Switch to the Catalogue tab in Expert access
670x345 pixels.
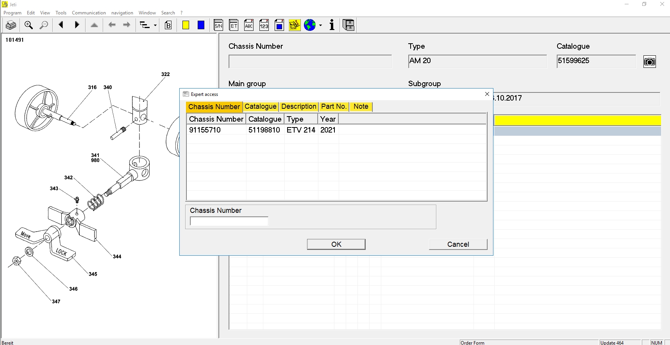pos(261,106)
